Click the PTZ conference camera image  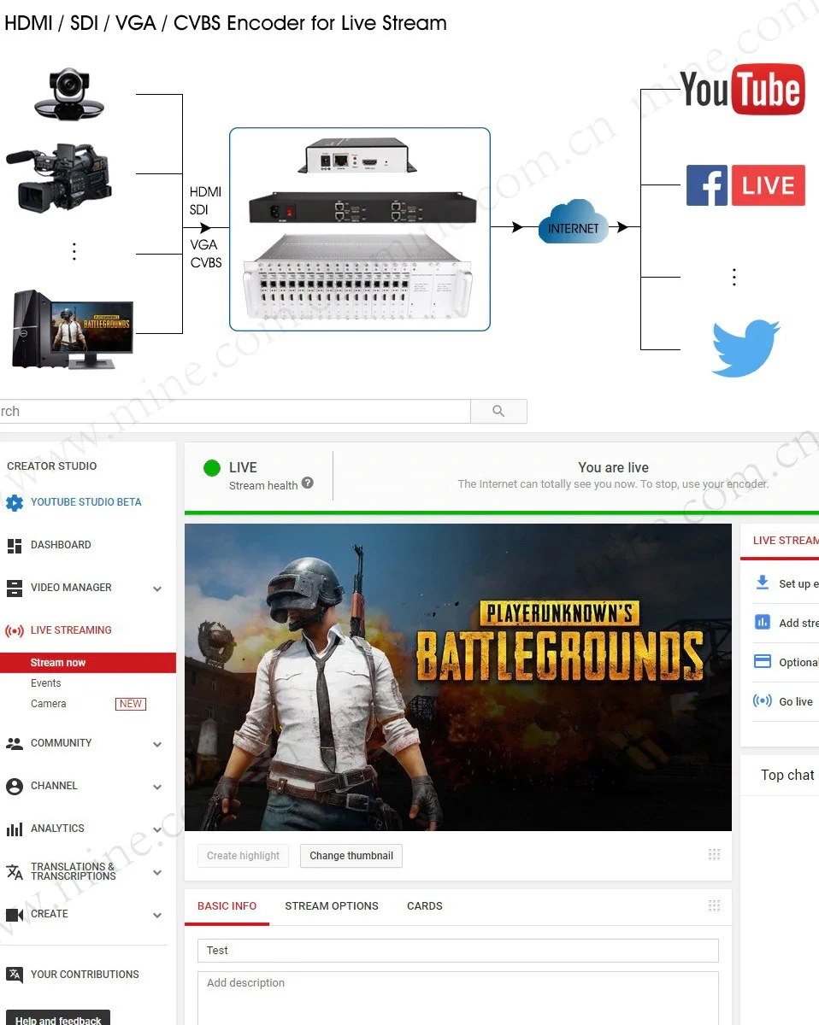pyautogui.click(x=69, y=93)
